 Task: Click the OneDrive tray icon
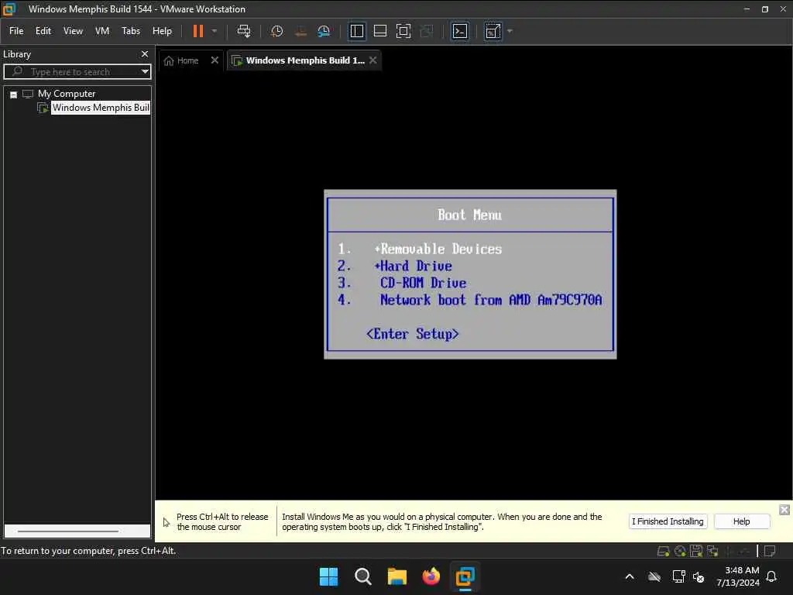point(654,576)
